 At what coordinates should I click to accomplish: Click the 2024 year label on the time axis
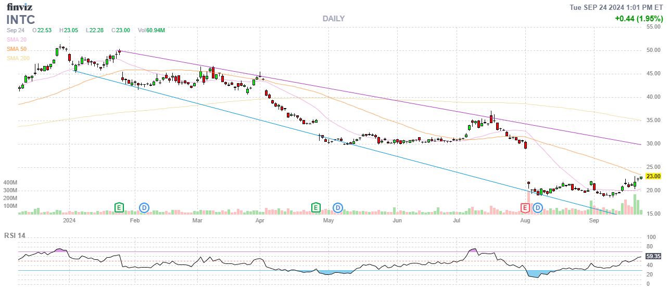69,221
